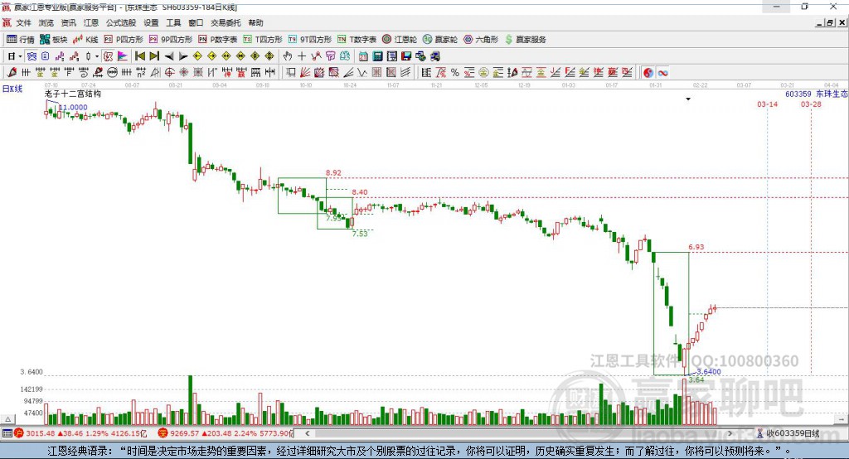Open the small black triangle above chart
Viewport: 849px width, 459px height.
click(x=688, y=99)
